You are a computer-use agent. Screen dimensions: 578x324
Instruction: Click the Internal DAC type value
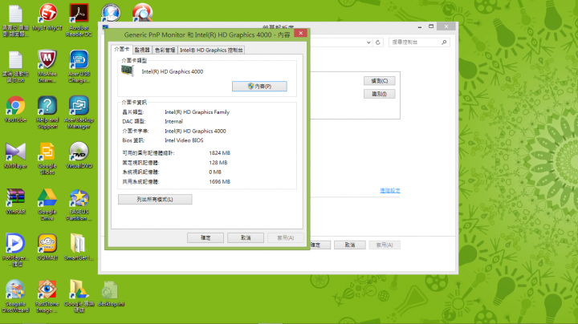click(x=173, y=122)
